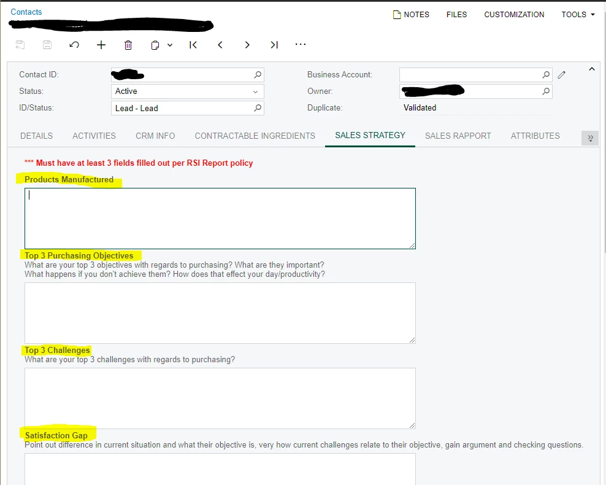Click the clipboard copy-paste icon

[x=155, y=45]
